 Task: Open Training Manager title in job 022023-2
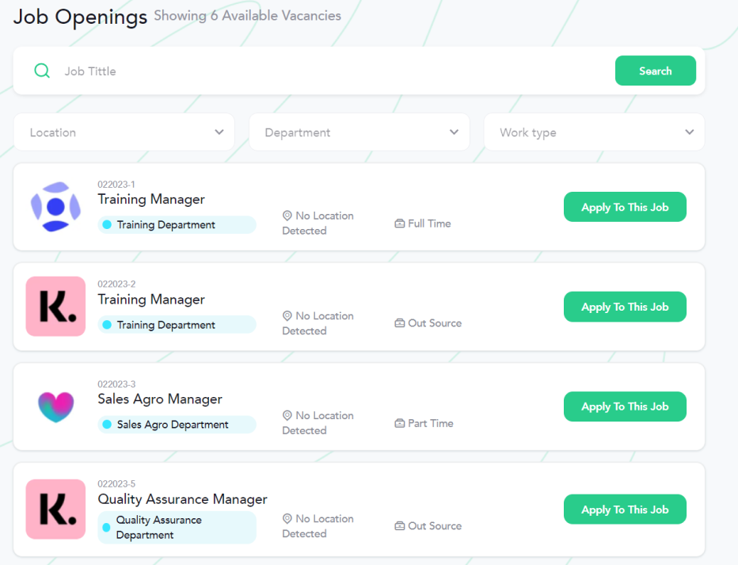(x=151, y=300)
